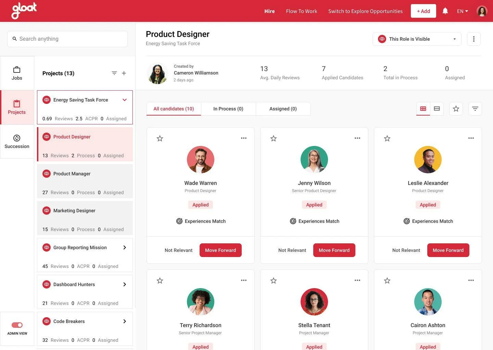The height and width of the screenshot is (350, 493).
Task: Collapse the Energy Saving Task Force project
Action: point(125,100)
